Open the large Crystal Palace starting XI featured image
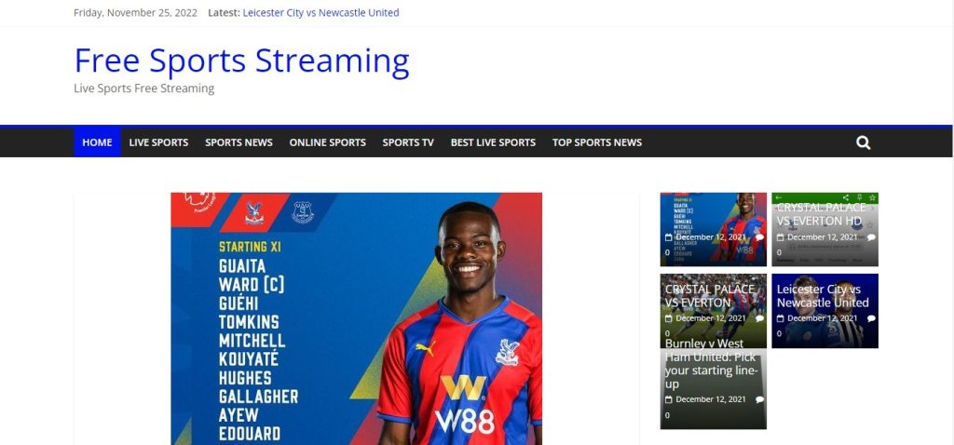 [356, 318]
